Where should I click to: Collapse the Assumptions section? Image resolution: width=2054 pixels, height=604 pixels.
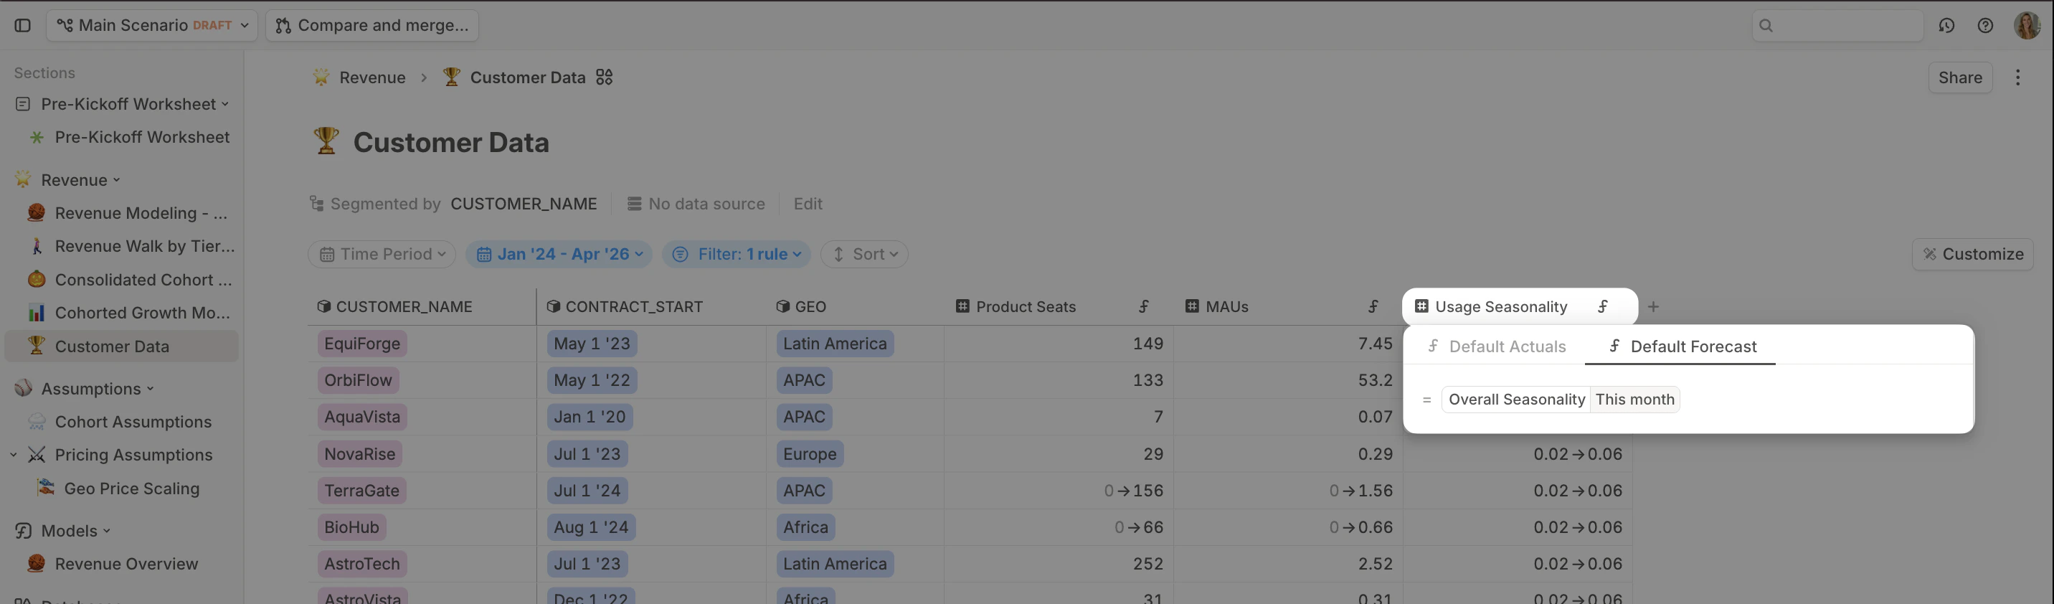click(150, 390)
